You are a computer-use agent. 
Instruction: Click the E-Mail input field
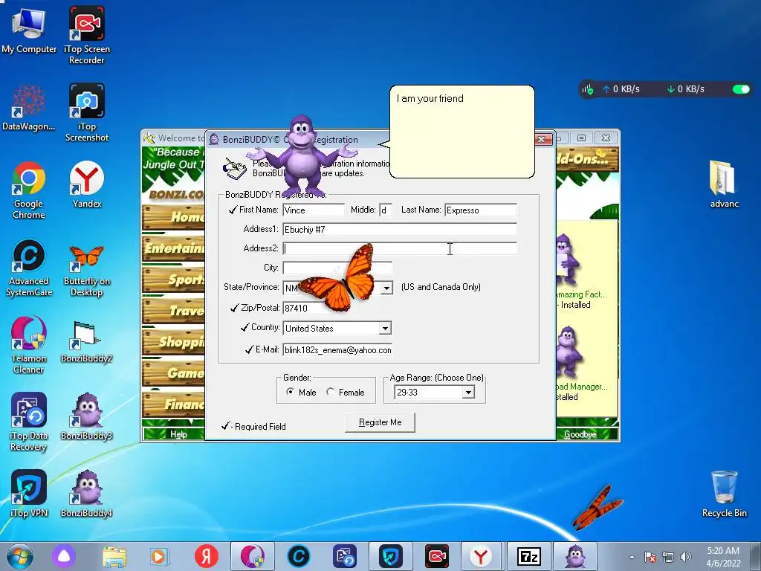click(x=337, y=349)
